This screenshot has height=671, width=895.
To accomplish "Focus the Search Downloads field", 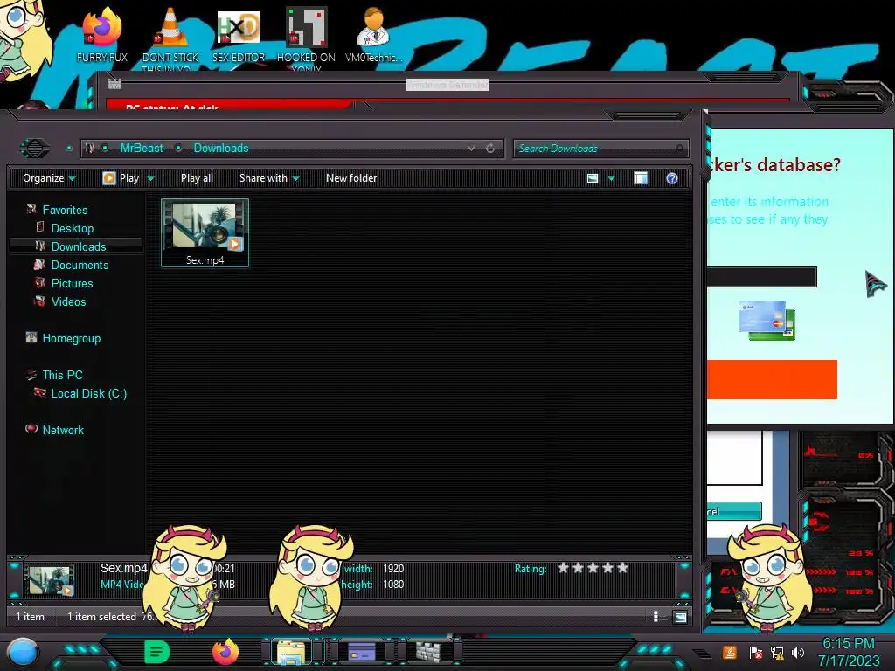I will [x=601, y=149].
